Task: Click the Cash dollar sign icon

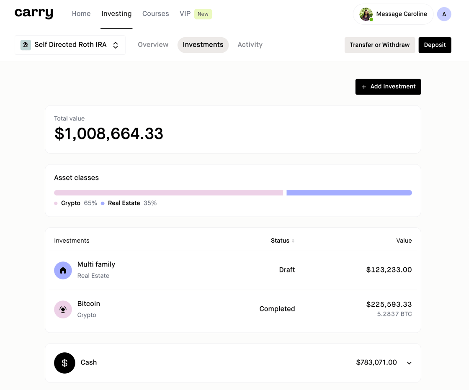Action: click(x=64, y=363)
